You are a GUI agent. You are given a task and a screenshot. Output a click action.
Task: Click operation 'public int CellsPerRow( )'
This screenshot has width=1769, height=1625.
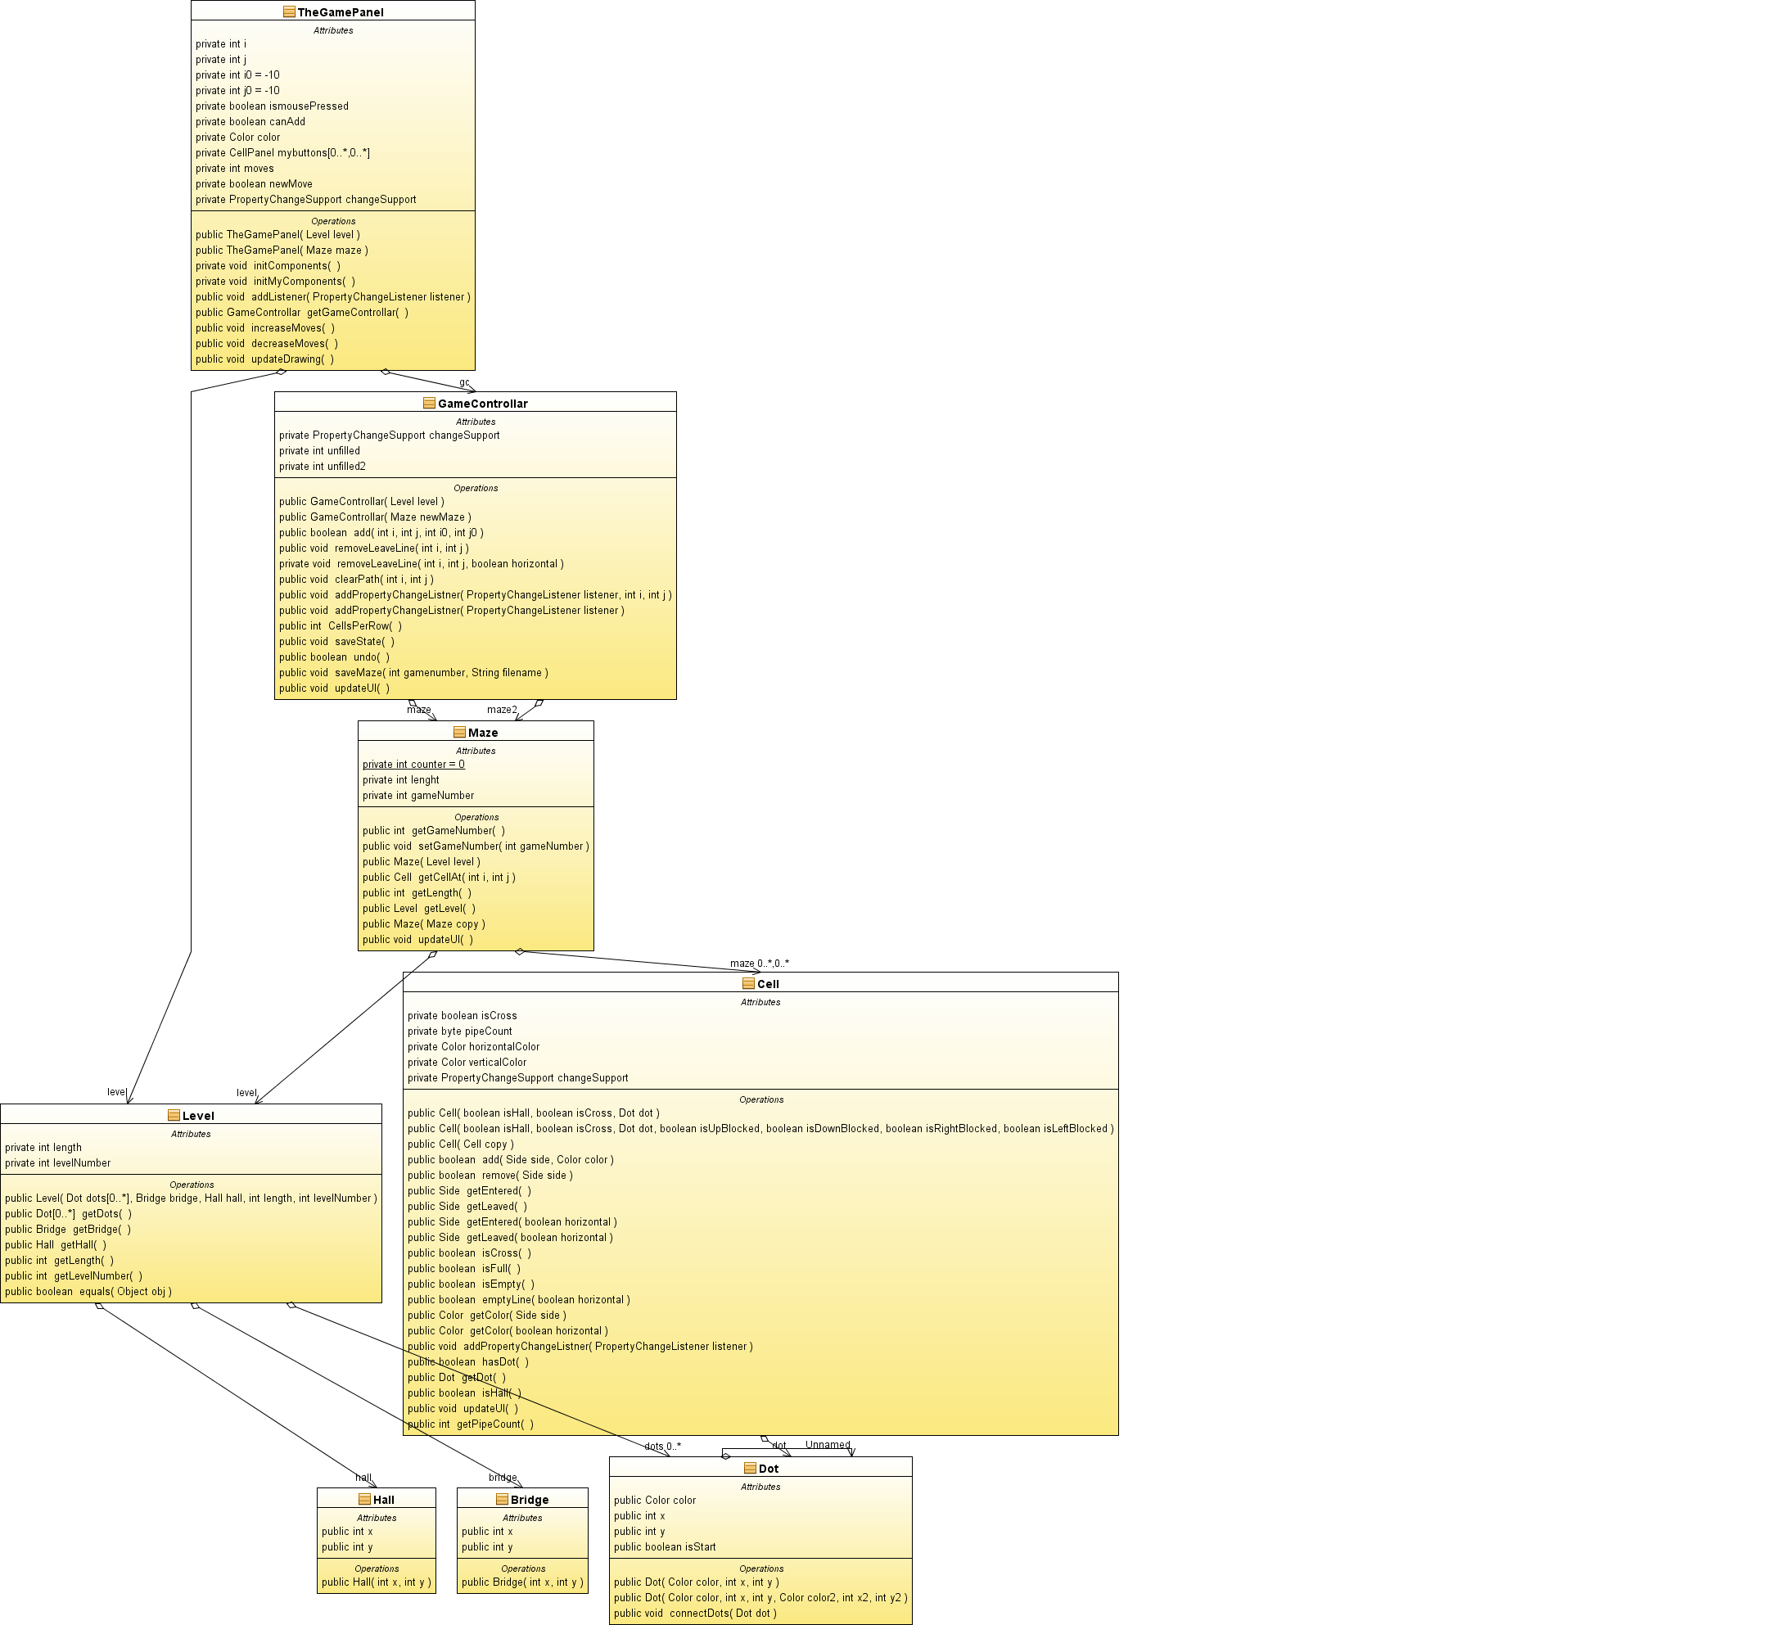pos(341,626)
